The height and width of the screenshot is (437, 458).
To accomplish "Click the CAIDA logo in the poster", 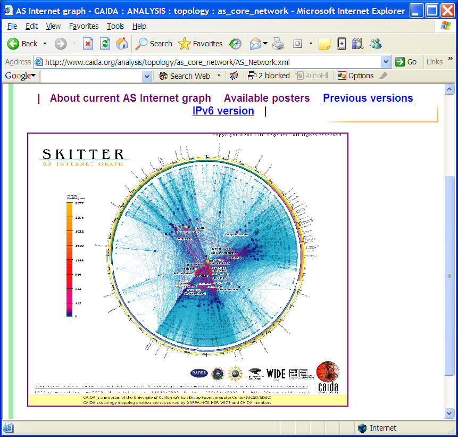I will 328,377.
